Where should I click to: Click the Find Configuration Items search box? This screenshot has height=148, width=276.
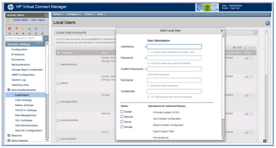tap(24, 38)
